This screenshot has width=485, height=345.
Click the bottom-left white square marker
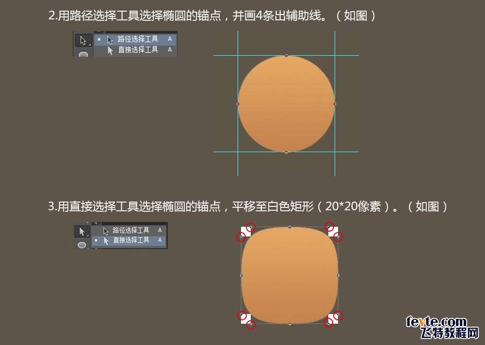click(246, 319)
